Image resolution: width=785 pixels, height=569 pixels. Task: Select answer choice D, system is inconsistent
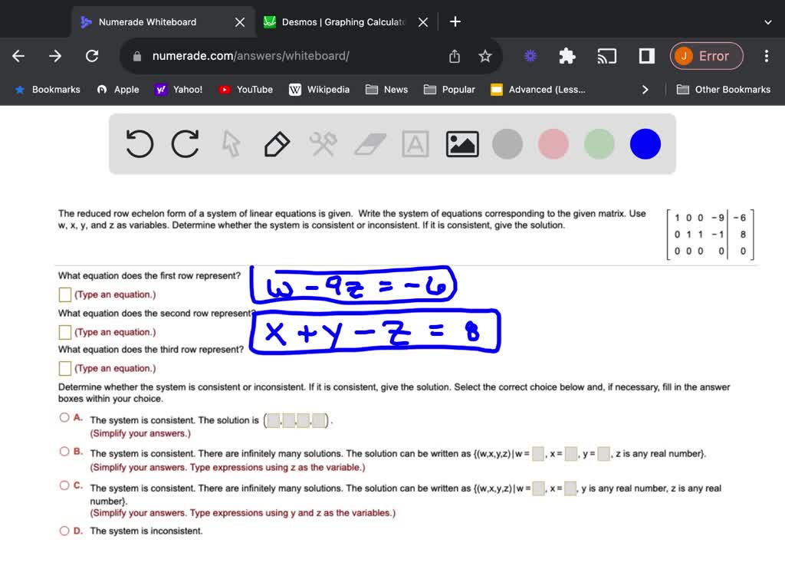[x=64, y=530]
